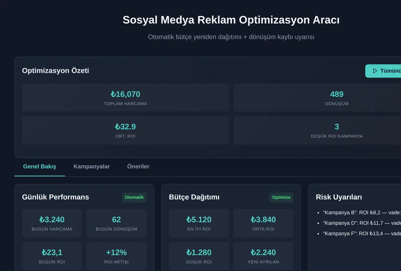Click the Otomatik bütçe yeniden dağıtımı subtitle

click(x=231, y=37)
